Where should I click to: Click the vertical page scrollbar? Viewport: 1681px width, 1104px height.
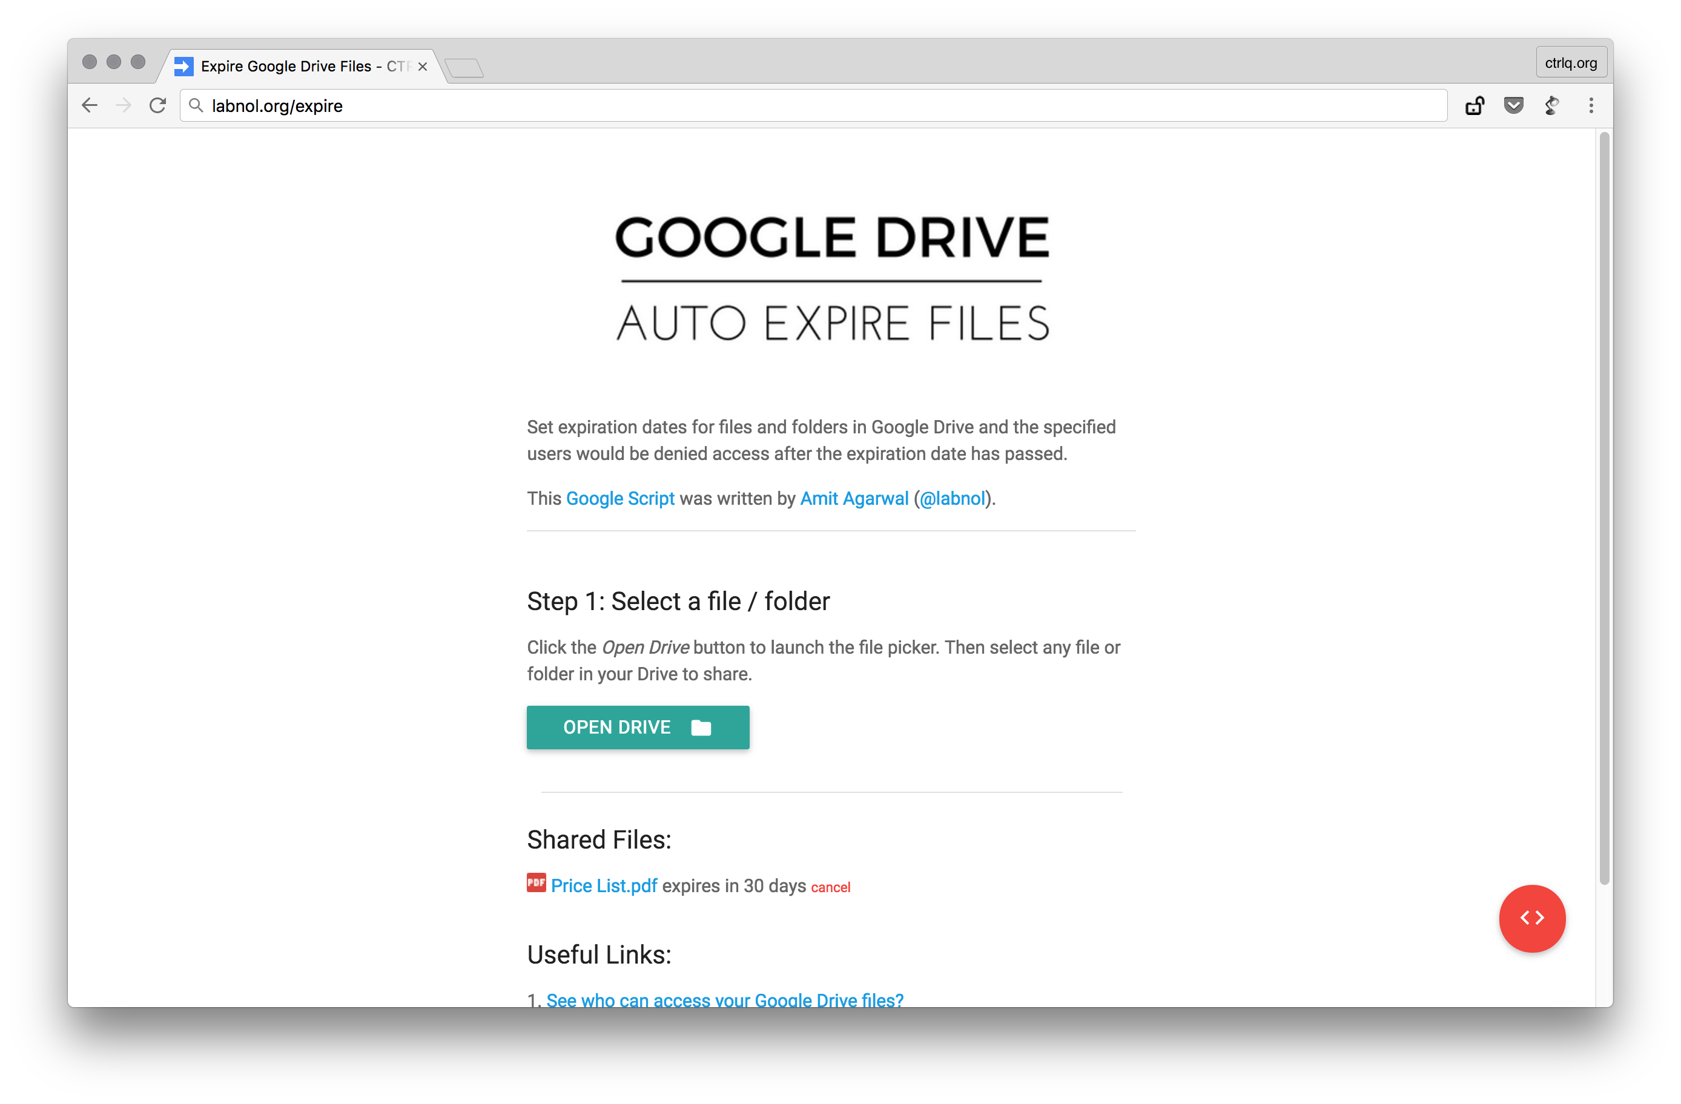(x=1603, y=508)
